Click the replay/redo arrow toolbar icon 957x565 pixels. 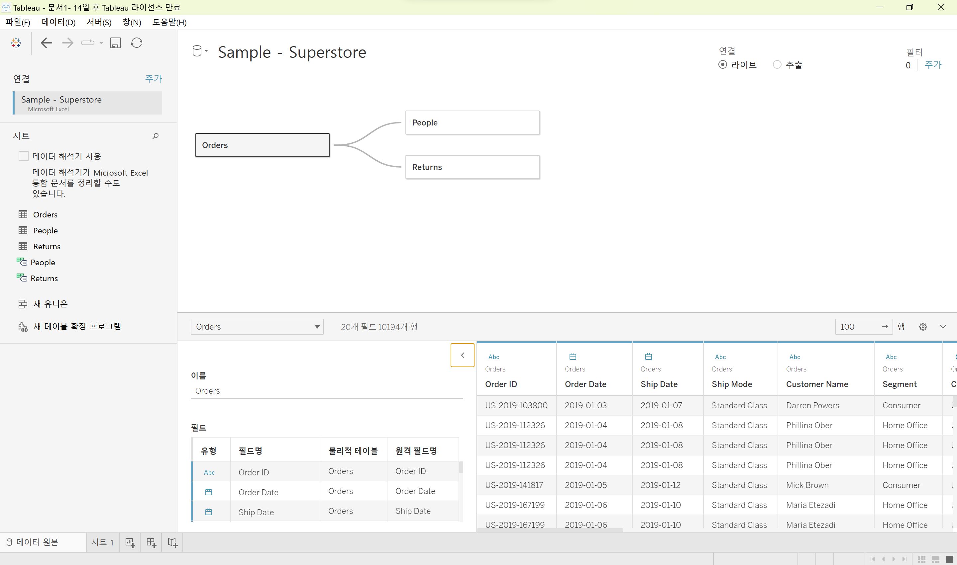click(88, 42)
